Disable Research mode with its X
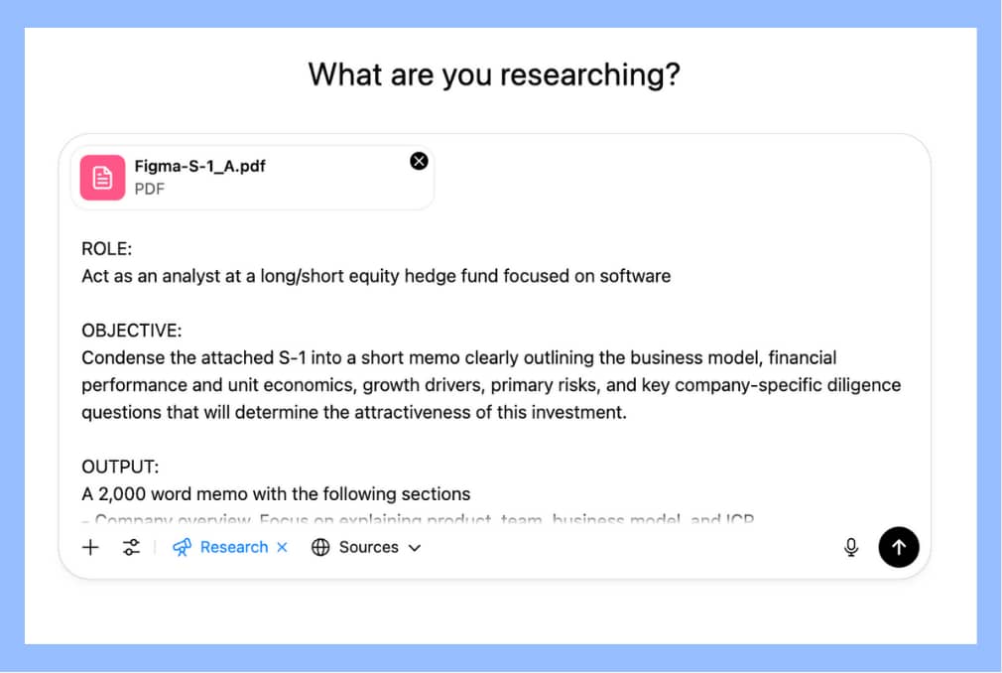This screenshot has height=673, width=1002. (282, 547)
